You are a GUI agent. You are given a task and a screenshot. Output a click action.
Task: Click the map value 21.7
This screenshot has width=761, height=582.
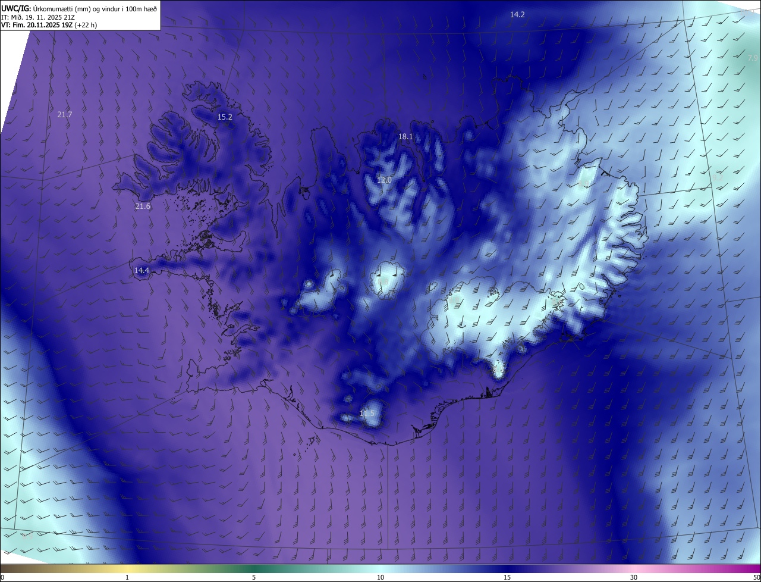[x=65, y=114]
